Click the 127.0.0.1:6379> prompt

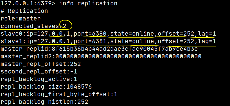[x=28, y=3]
